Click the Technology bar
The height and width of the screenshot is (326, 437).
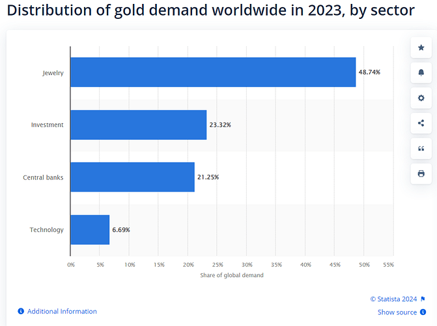90,230
